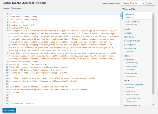
Task: Click the Update File button
Action: (9, 110)
